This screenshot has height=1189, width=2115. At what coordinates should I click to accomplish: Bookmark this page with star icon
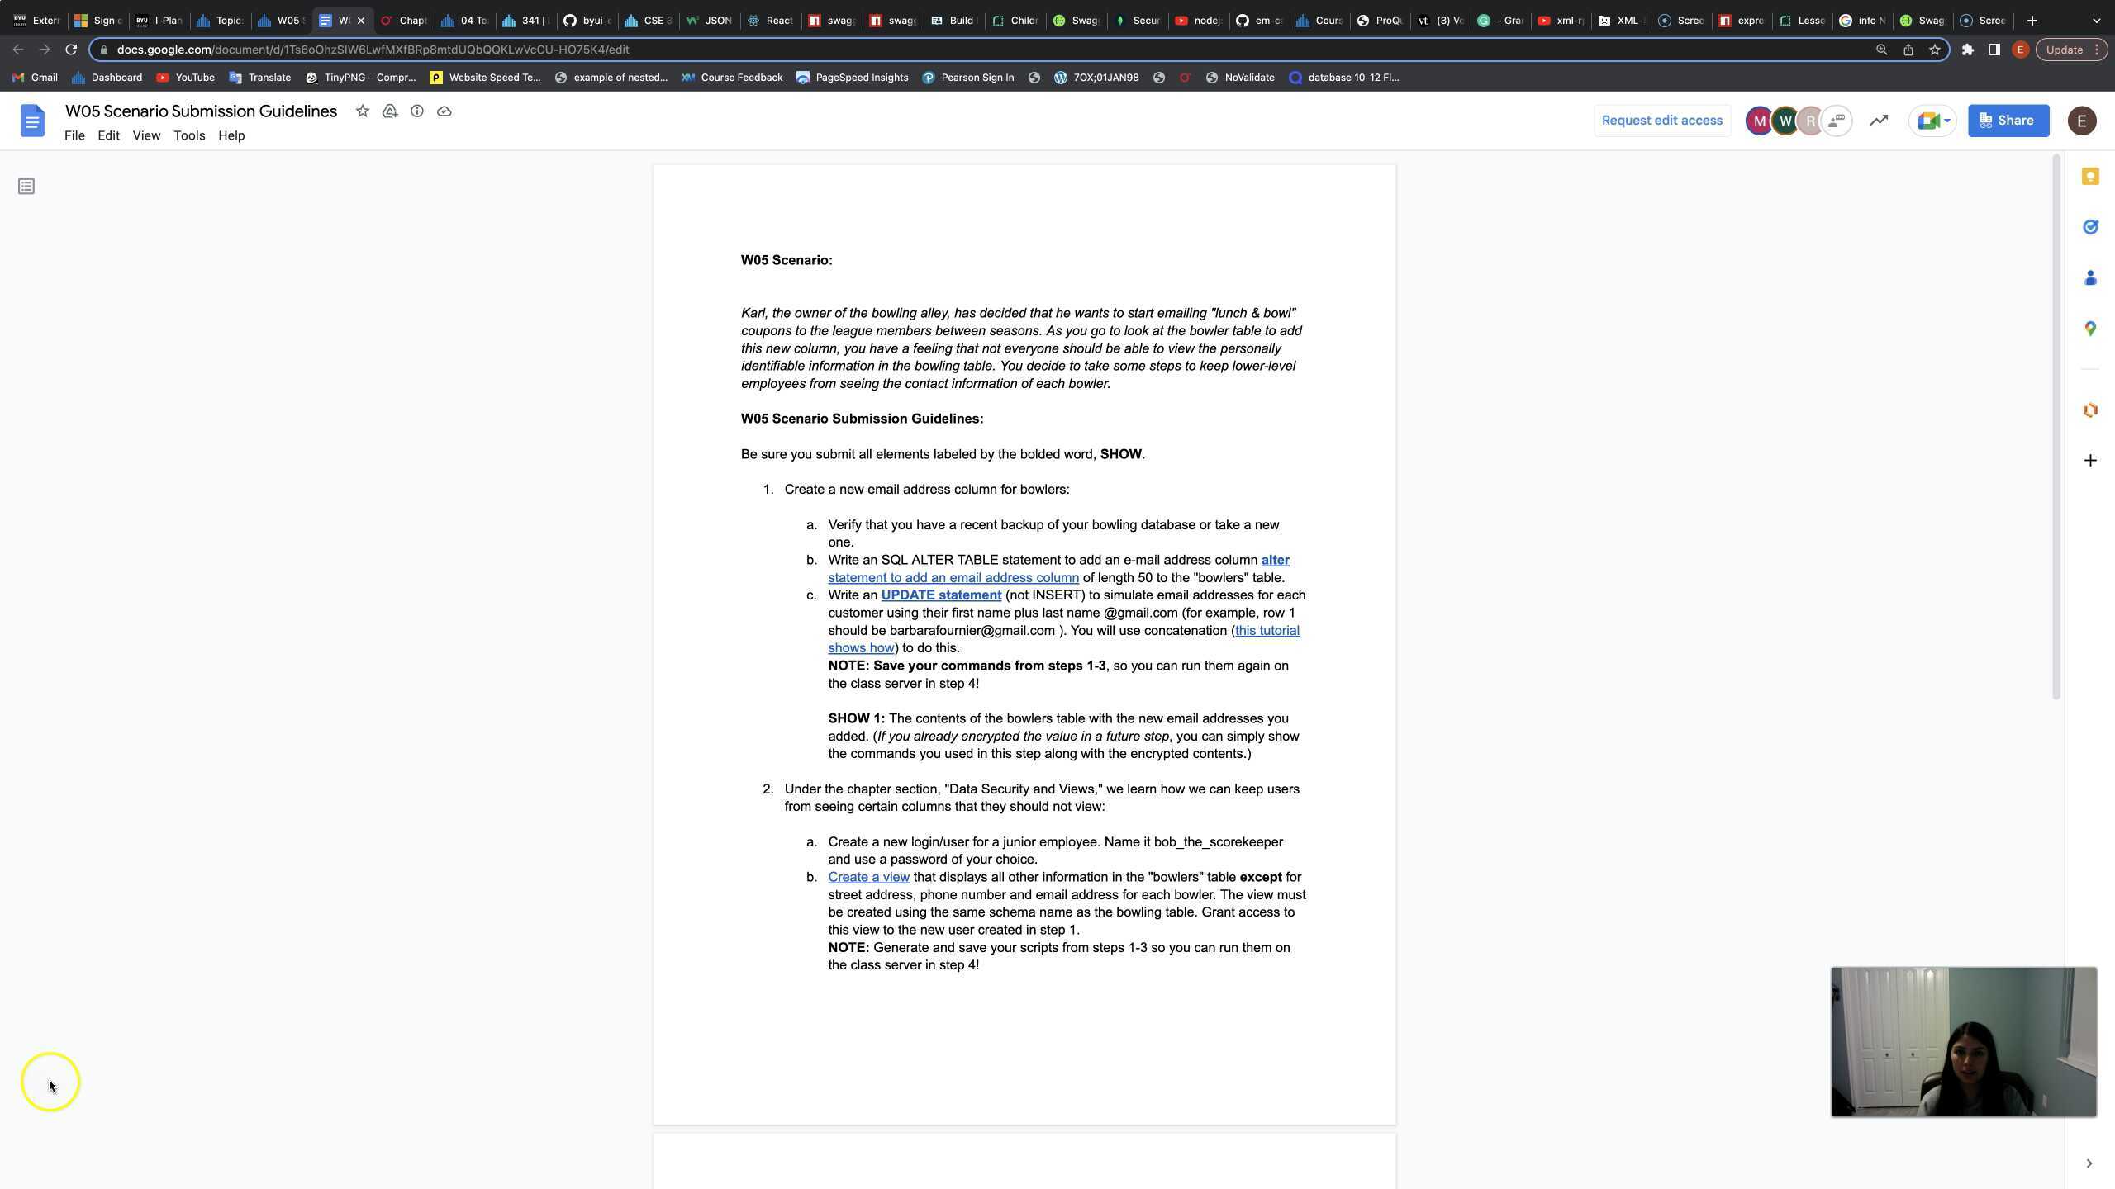click(x=1934, y=50)
